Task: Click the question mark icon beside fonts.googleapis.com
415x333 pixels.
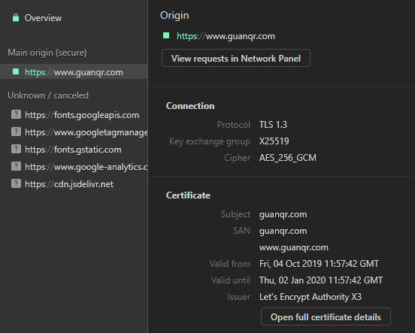Action: pos(16,114)
